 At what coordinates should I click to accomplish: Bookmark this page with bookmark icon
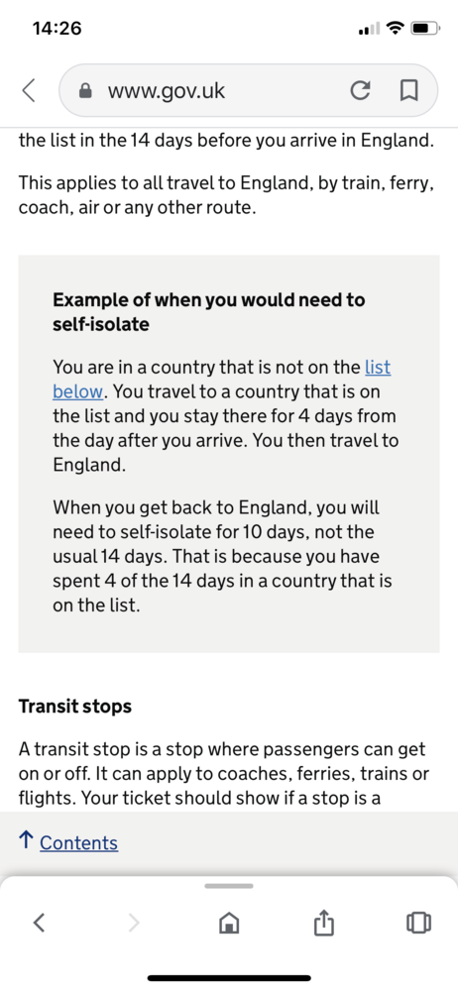409,91
